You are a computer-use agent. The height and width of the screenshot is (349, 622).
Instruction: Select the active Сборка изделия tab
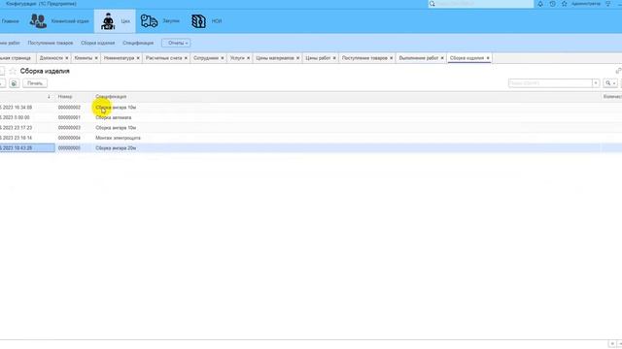466,58
